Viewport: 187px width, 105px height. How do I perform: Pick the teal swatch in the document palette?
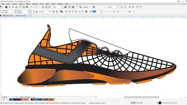[11, 99]
